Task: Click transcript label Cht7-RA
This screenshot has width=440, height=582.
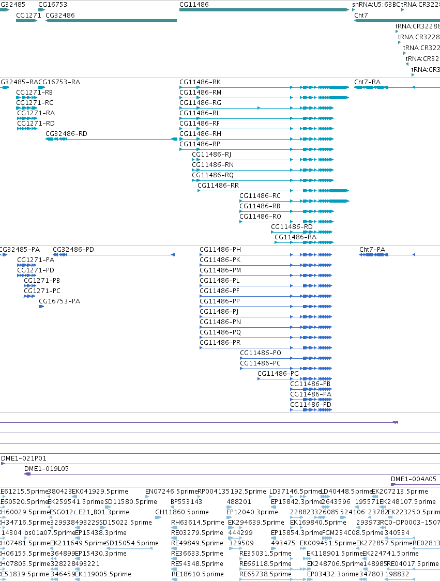Action: 367,82
